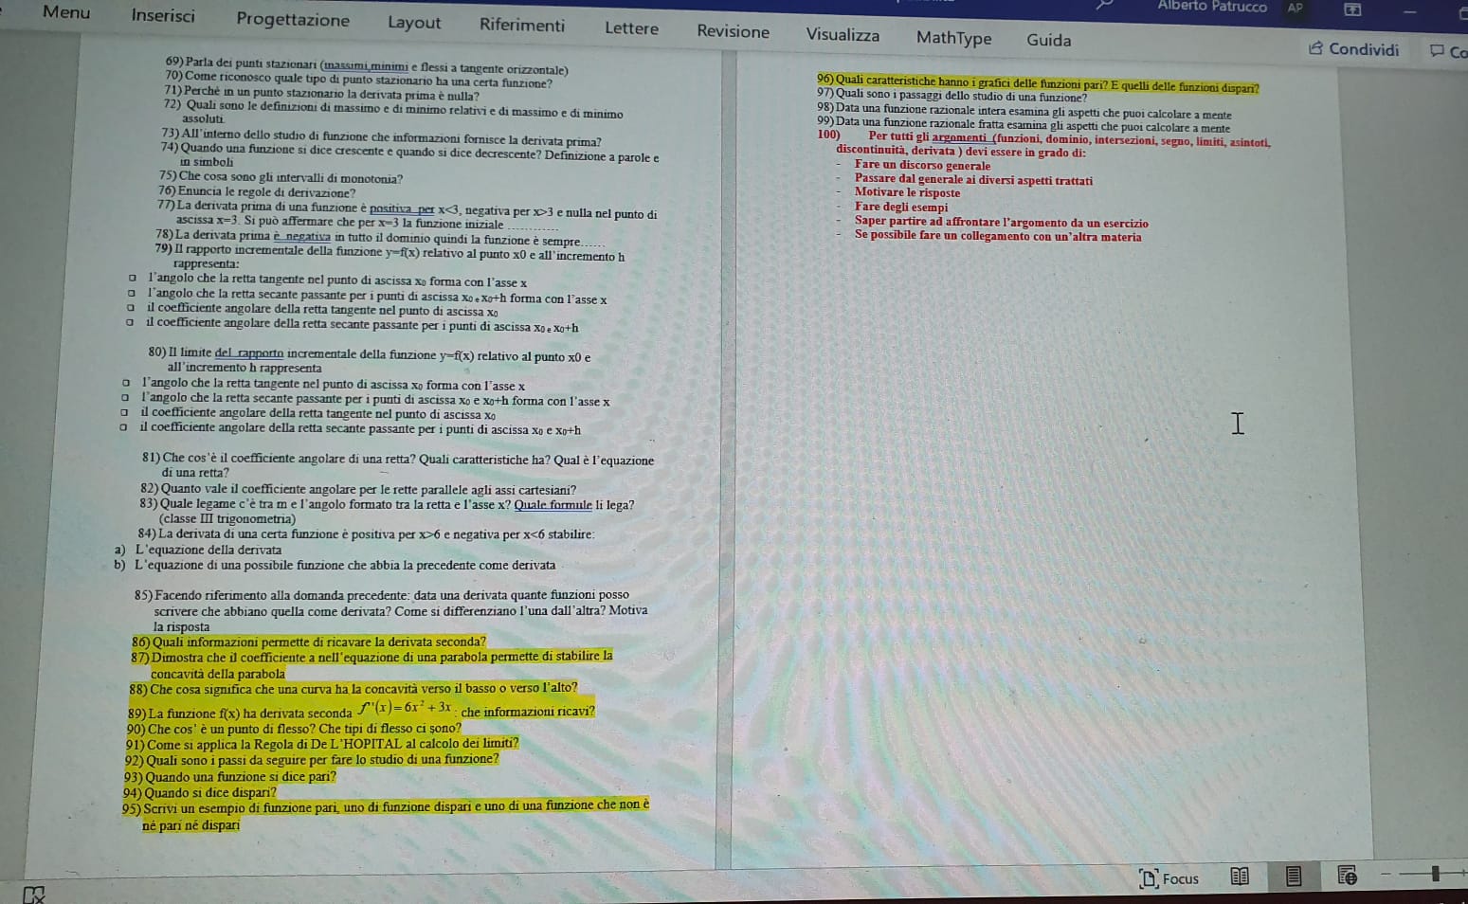Click highlighted line "87) Dimostra che il coefficiente a"

point(372,656)
